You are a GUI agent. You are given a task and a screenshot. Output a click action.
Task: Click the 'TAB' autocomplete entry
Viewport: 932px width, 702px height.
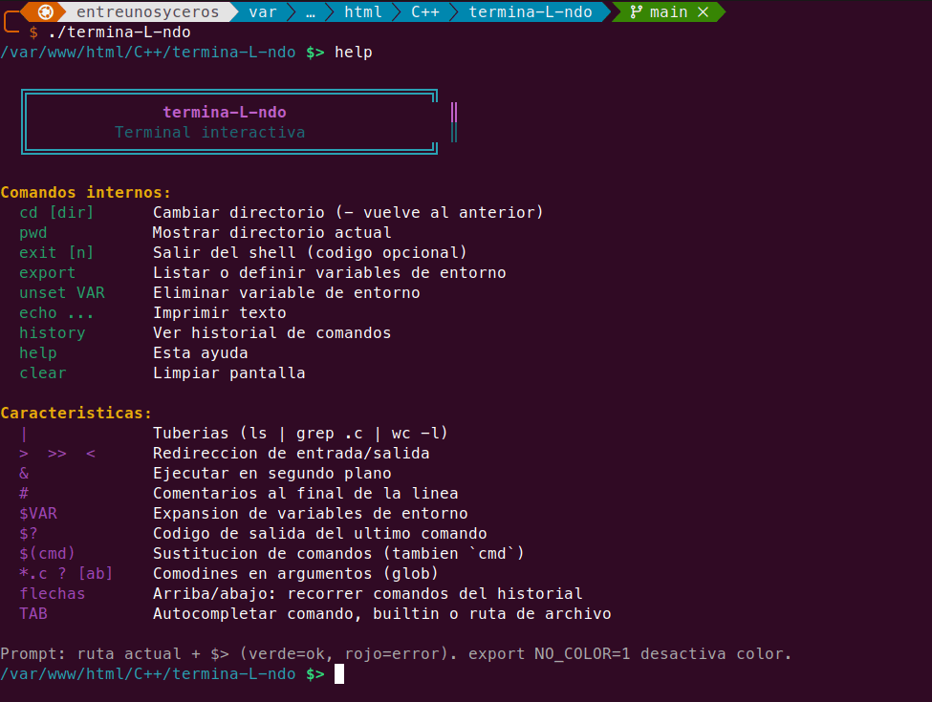[x=33, y=613]
